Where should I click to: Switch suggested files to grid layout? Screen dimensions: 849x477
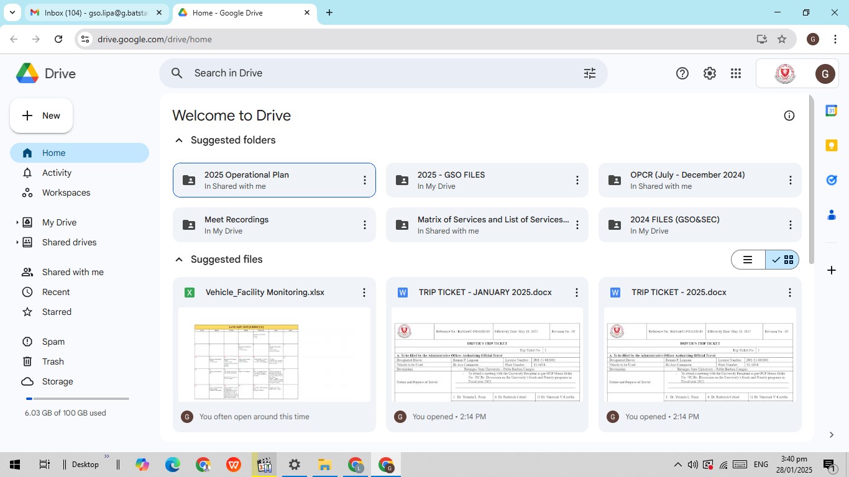click(x=782, y=260)
